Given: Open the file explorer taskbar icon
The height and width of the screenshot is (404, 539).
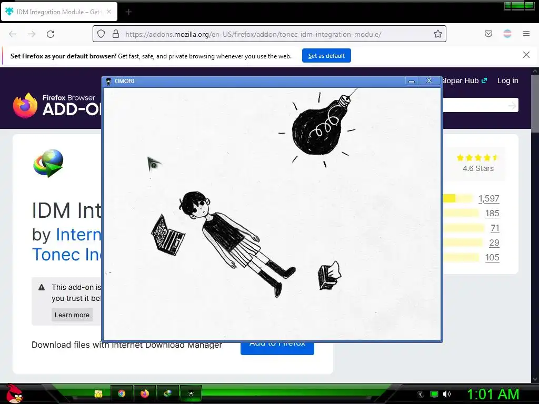Looking at the screenshot, I should coord(98,393).
